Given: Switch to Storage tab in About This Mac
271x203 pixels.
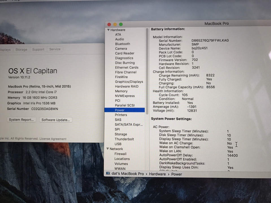Looking at the screenshot, I should (x=21, y=49).
